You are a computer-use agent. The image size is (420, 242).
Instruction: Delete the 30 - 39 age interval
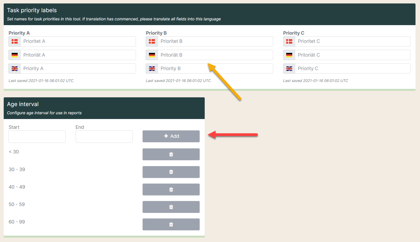point(171,172)
